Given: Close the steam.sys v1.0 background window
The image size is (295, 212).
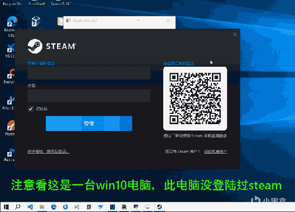Looking at the screenshot, I should coord(168,21).
